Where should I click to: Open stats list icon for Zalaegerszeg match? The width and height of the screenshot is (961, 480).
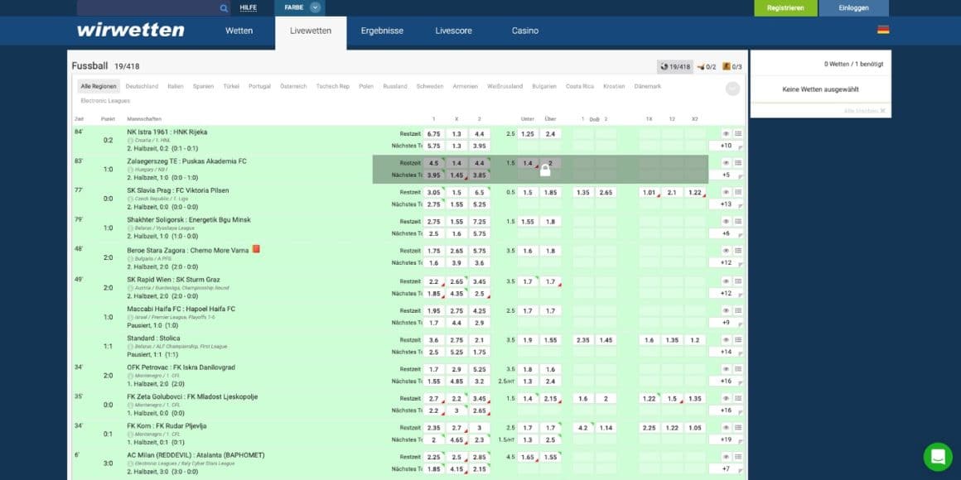coord(738,163)
